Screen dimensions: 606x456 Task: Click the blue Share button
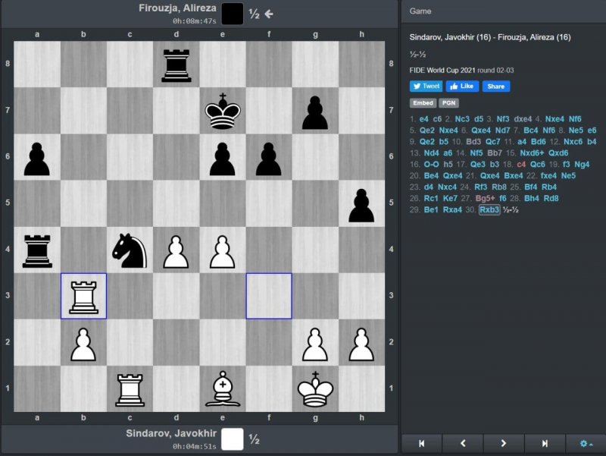click(x=496, y=86)
